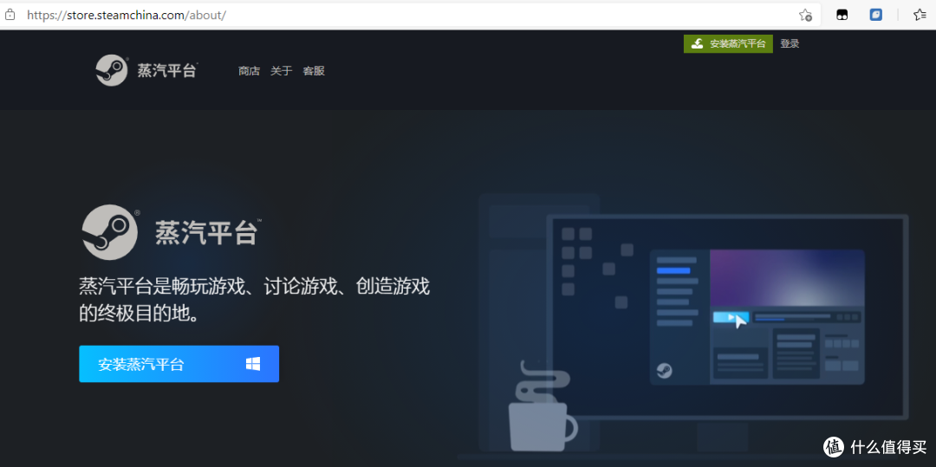Click the large 蒸汽平台 hero title
Image resolution: width=936 pixels, height=467 pixels.
[207, 232]
